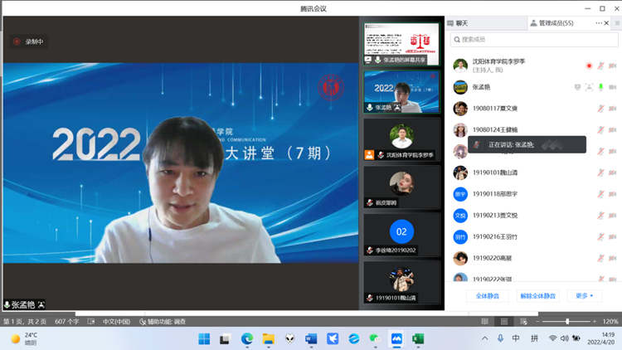Screen dimensions: 622x350
Task: Click the Word zoom slider handle
Action: pos(567,322)
